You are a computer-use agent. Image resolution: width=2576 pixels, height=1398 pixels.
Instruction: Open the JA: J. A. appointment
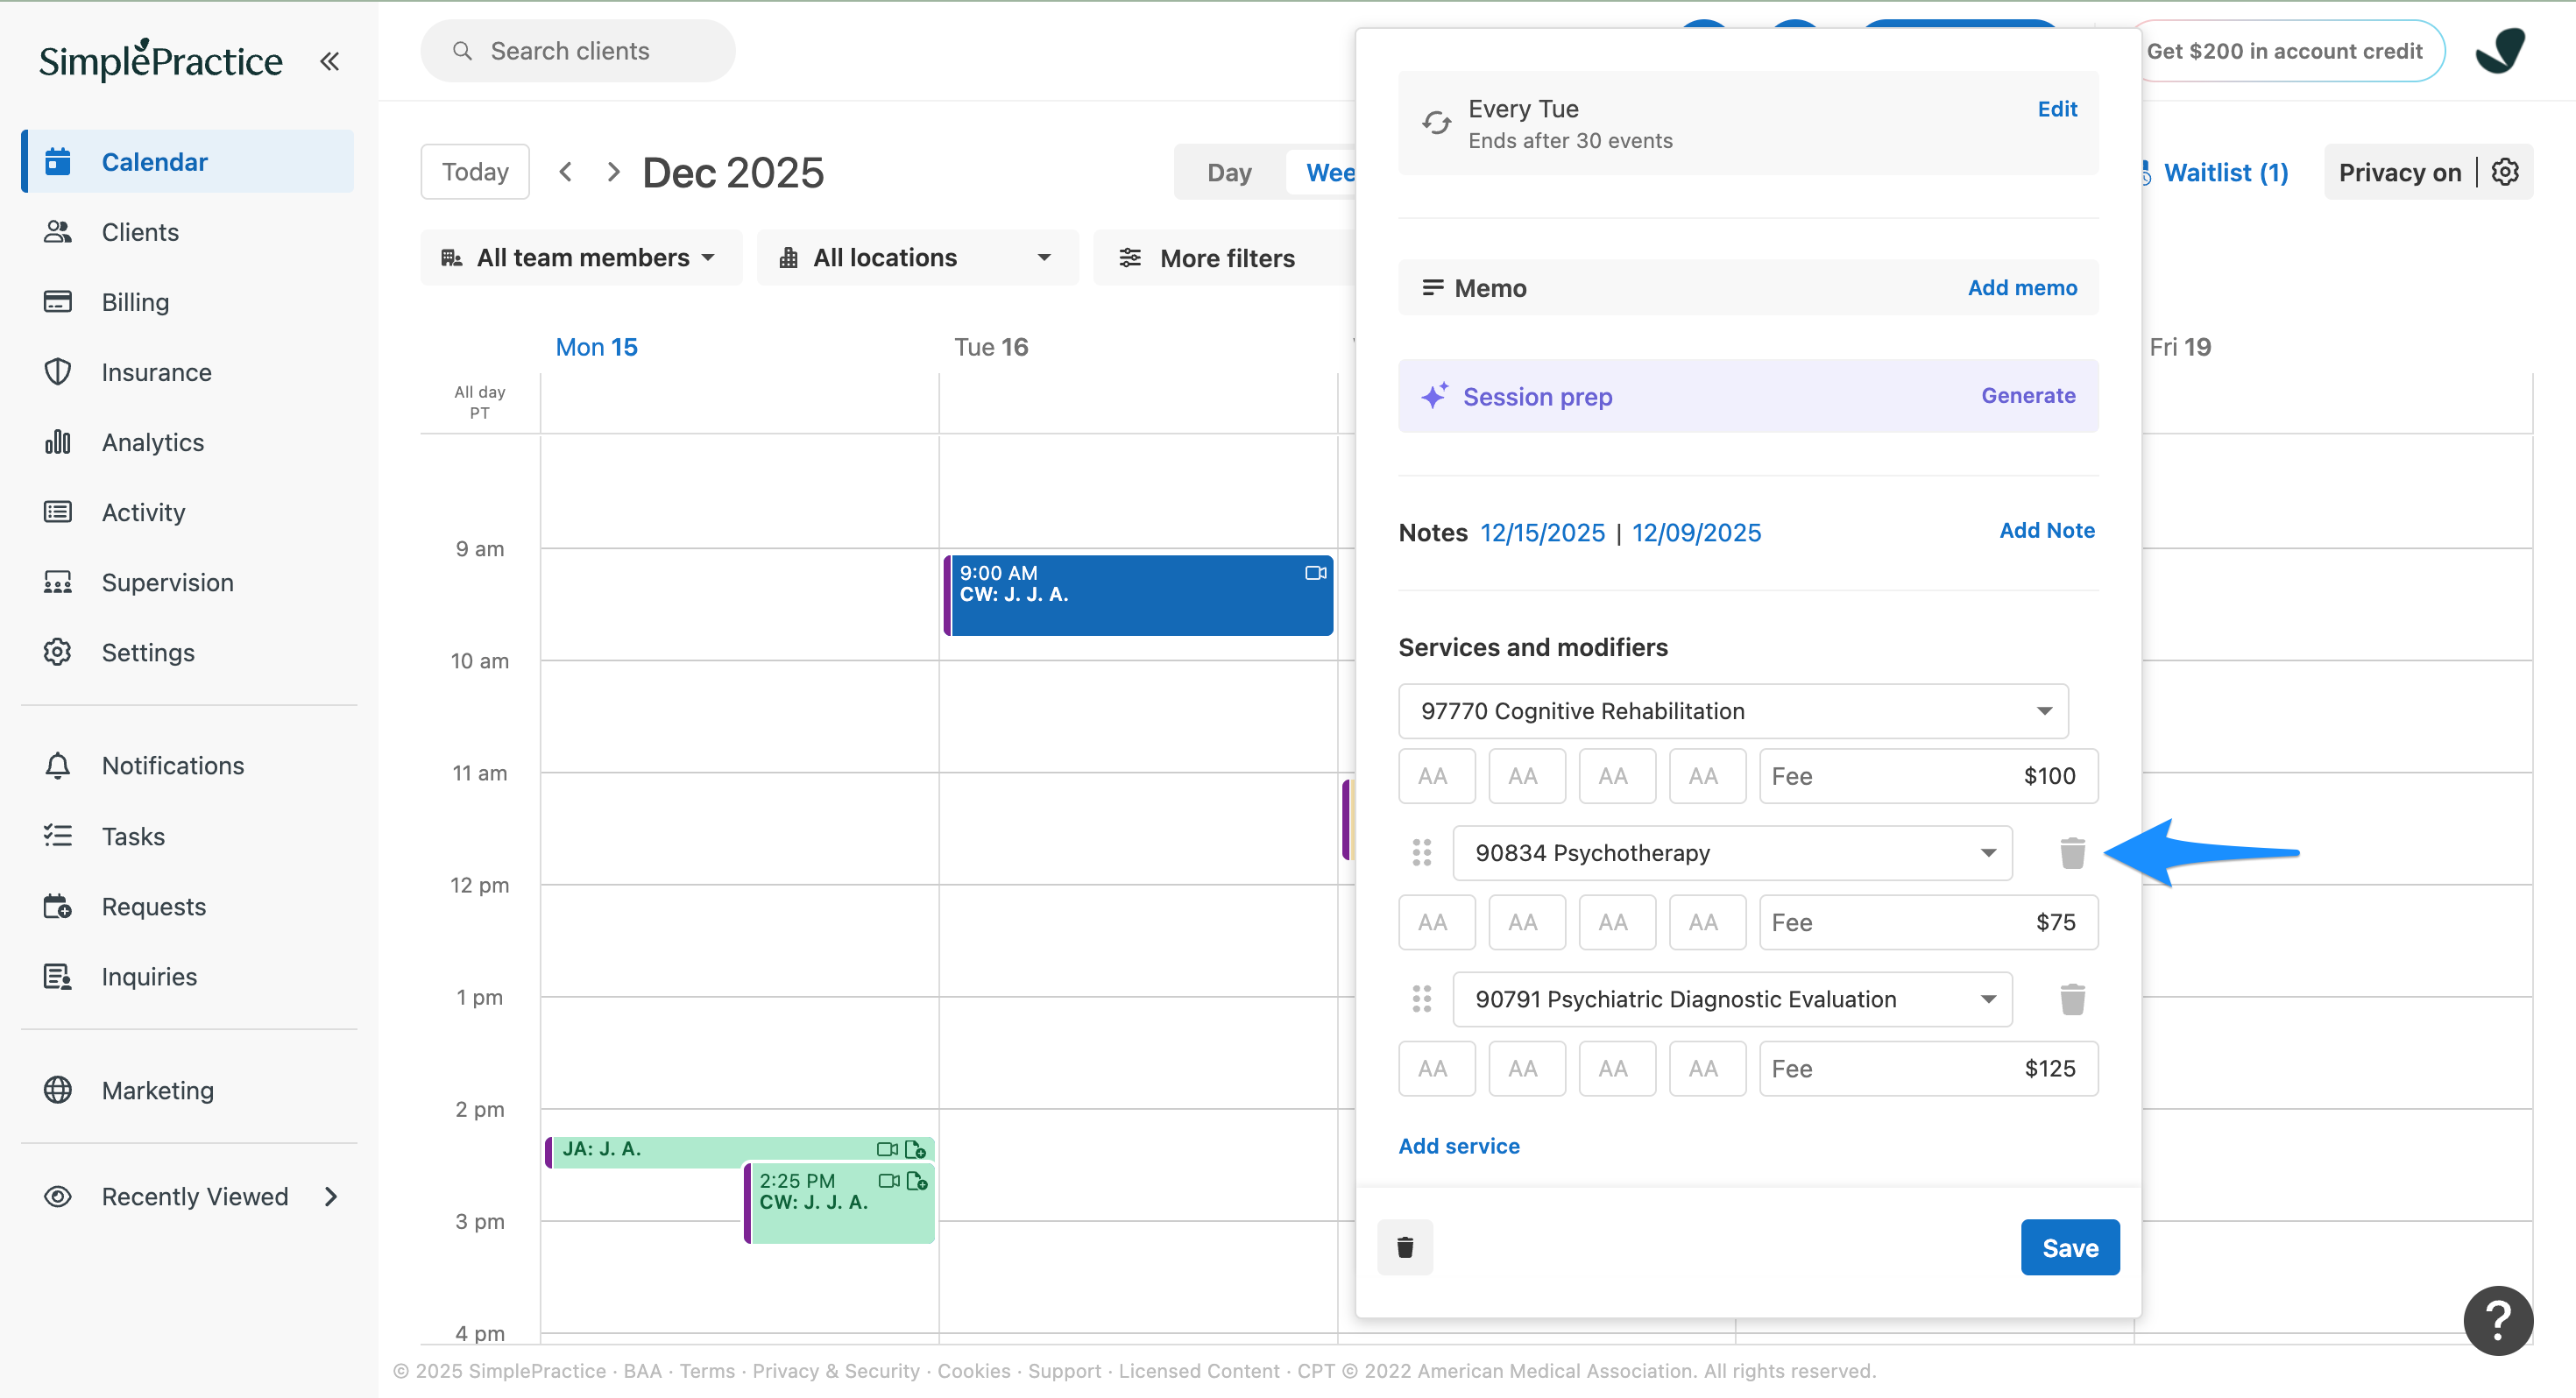coord(740,1150)
